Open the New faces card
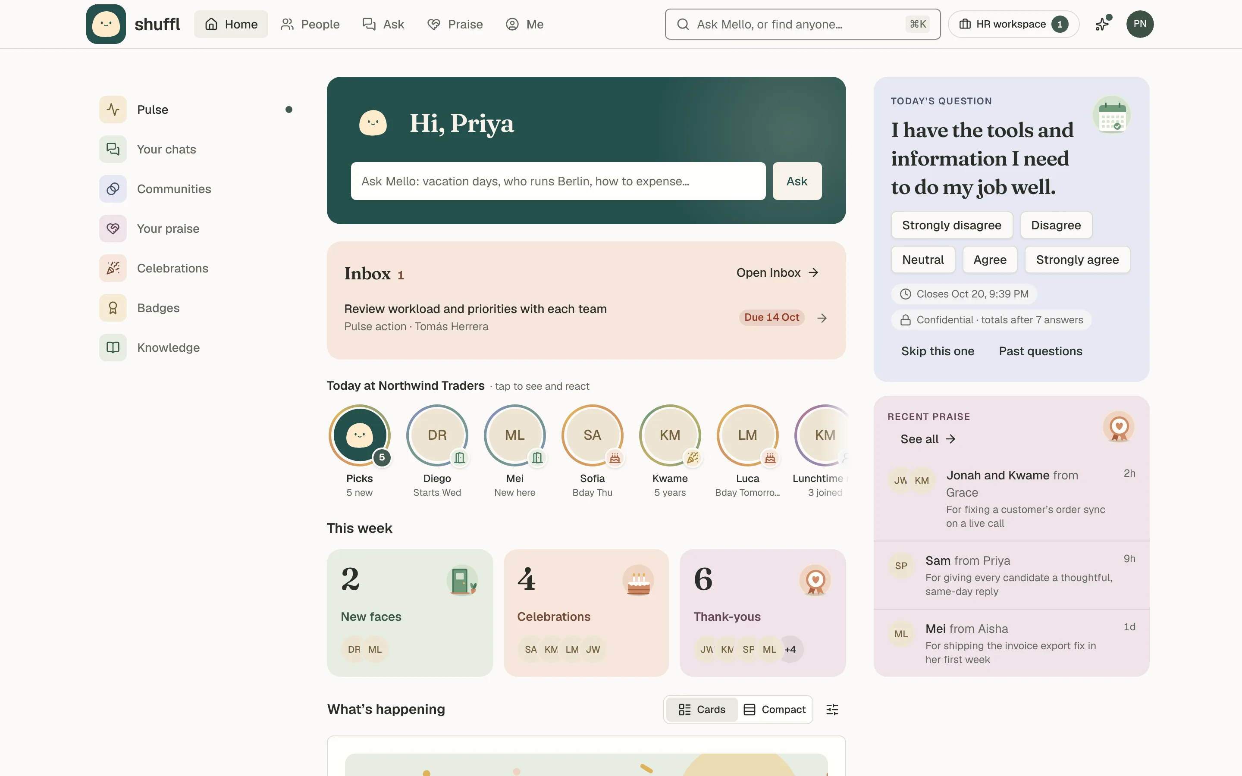1242x776 pixels. [410, 613]
